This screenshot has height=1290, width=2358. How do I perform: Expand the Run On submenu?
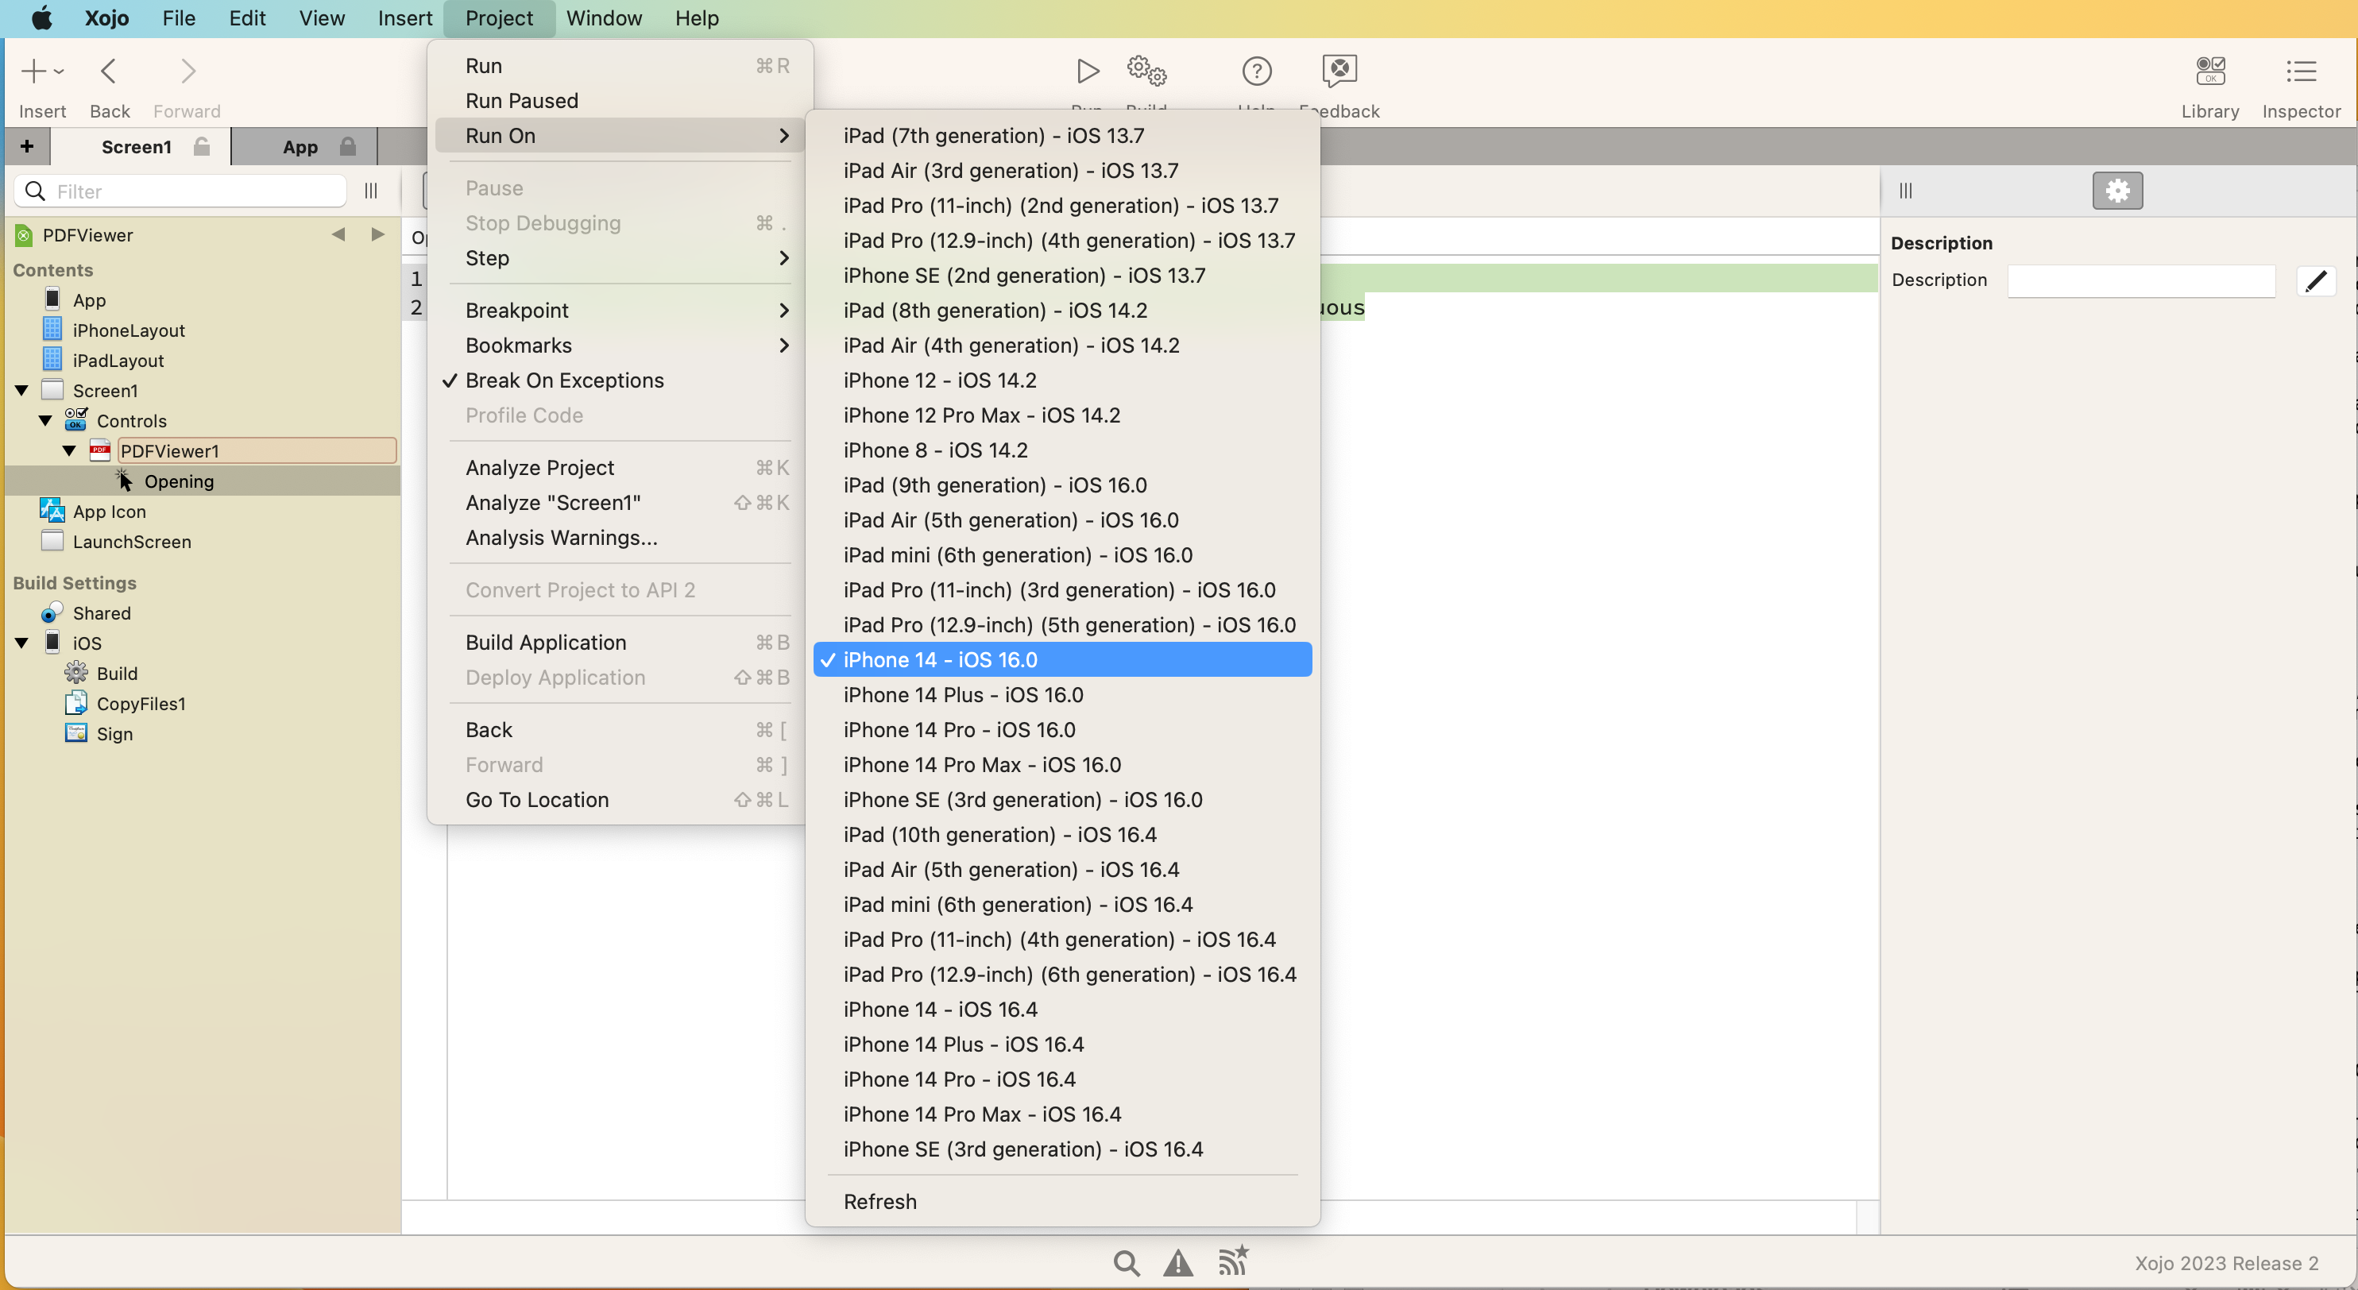point(619,135)
